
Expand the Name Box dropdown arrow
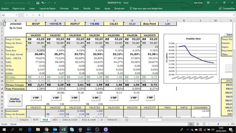click(x=17, y=15)
